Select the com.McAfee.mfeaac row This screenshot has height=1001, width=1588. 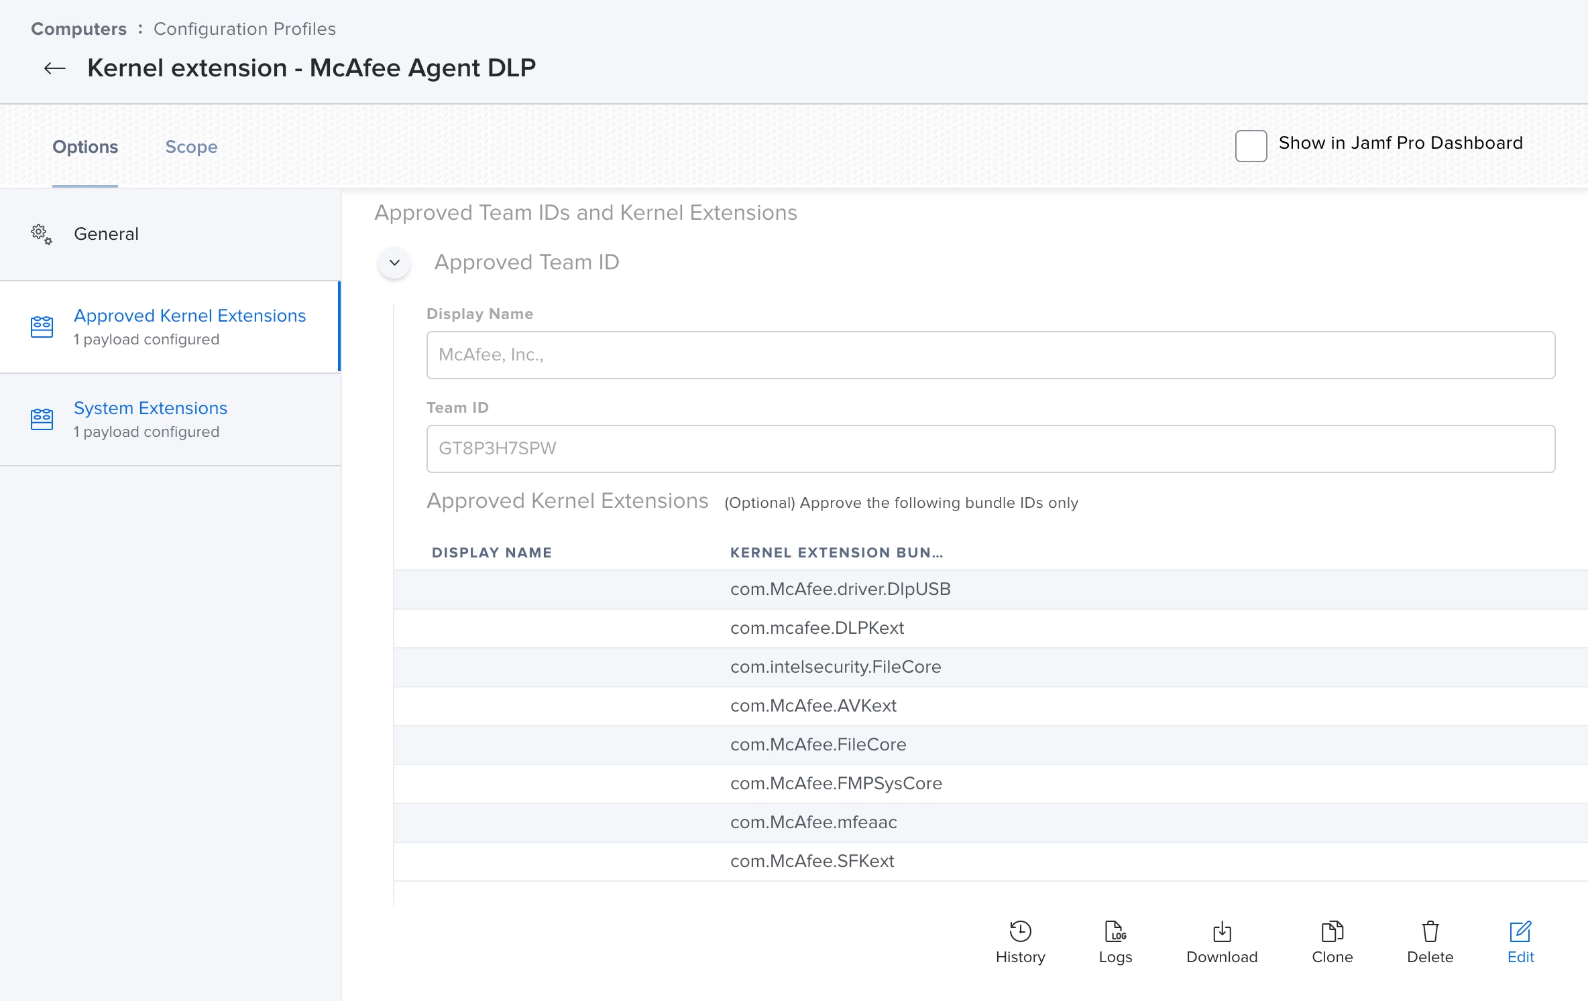click(990, 823)
